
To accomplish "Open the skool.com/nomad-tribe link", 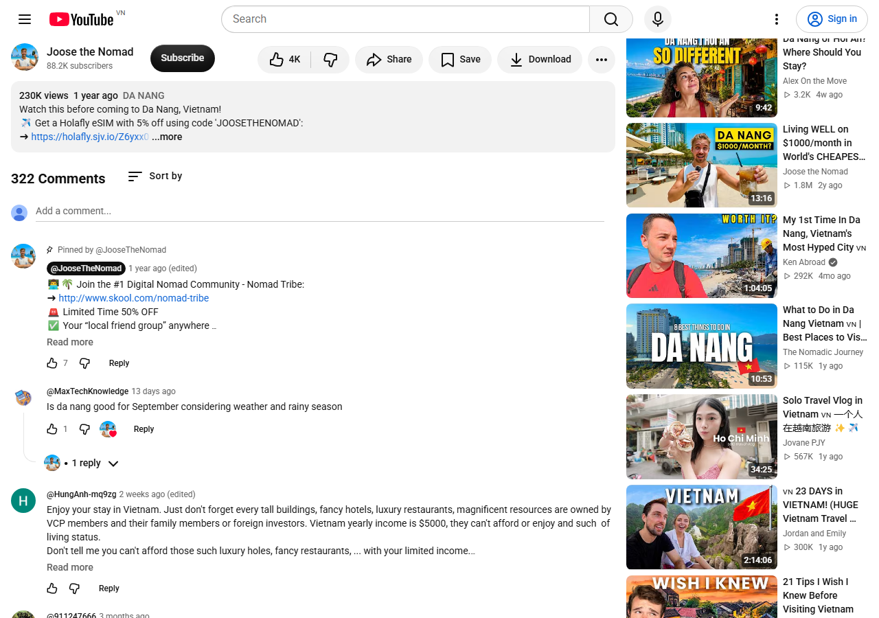I will coord(134,298).
